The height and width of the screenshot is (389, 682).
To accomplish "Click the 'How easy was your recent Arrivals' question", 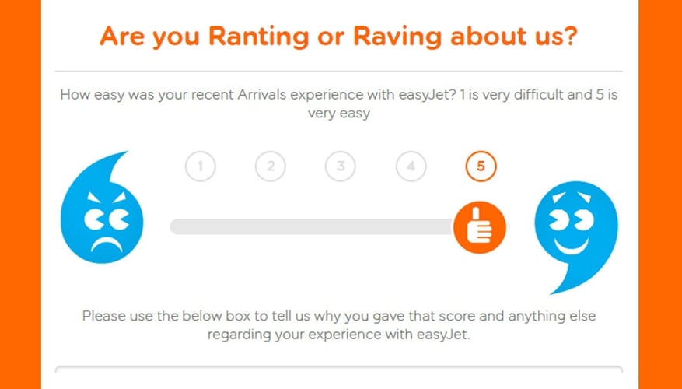I will pyautogui.click(x=339, y=103).
